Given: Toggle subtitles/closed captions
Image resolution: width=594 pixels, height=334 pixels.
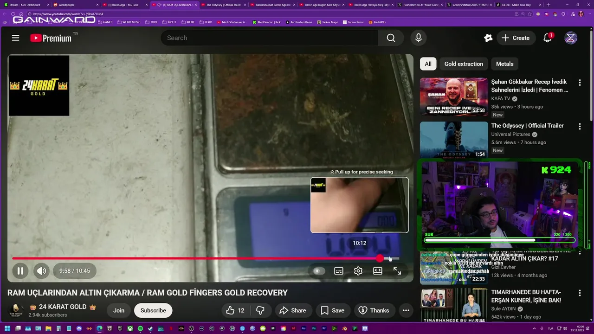Looking at the screenshot, I should point(339,271).
